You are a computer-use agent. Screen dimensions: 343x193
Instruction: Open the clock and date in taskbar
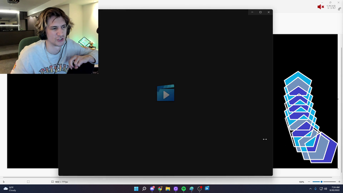click(x=335, y=189)
